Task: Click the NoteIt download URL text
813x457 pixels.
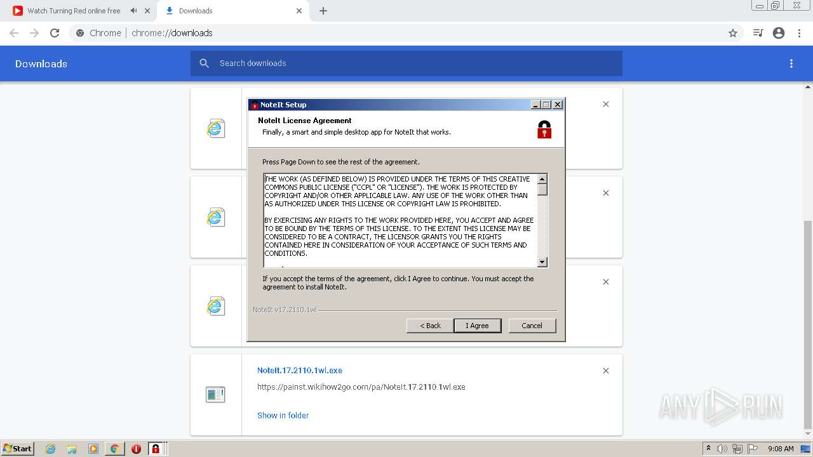Action: (361, 387)
